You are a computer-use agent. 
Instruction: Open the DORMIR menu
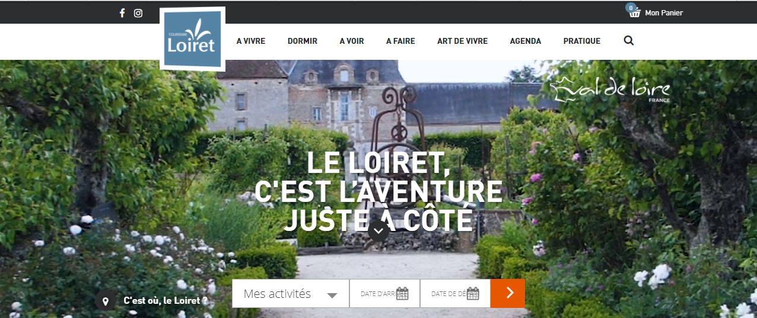coord(303,41)
